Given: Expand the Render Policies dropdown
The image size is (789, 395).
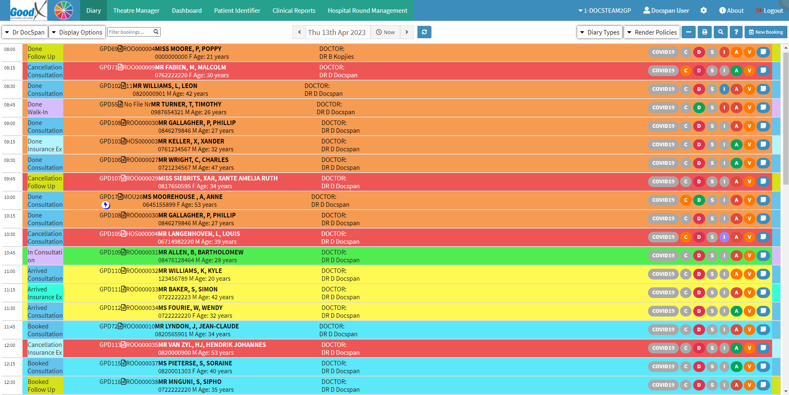Looking at the screenshot, I should coord(651,32).
